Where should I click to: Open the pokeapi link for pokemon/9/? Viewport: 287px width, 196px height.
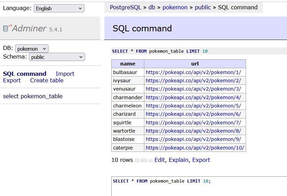[193, 139]
